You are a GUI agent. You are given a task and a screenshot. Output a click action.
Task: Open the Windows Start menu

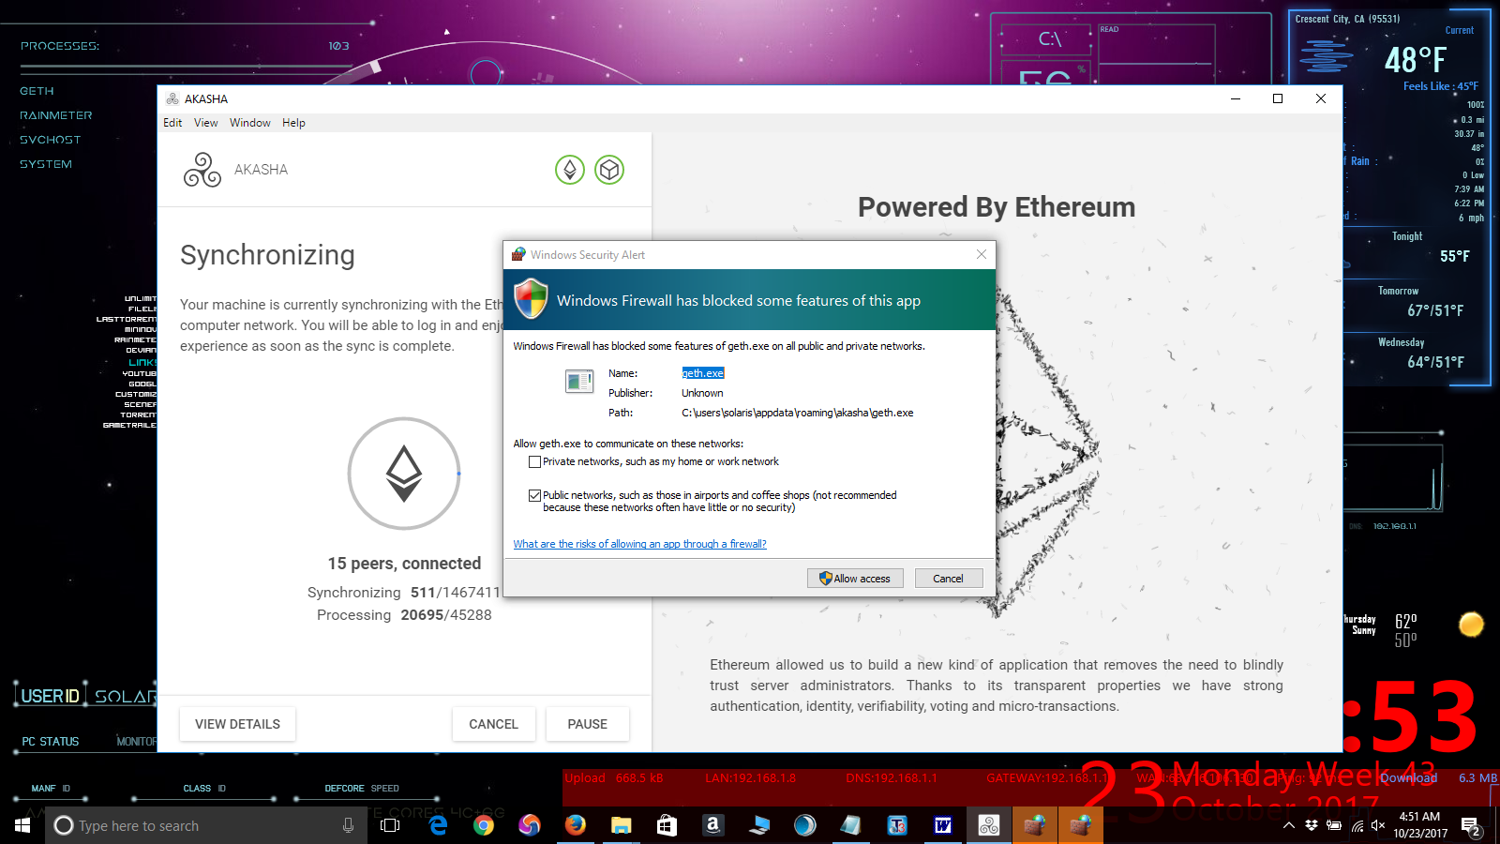pos(22,825)
